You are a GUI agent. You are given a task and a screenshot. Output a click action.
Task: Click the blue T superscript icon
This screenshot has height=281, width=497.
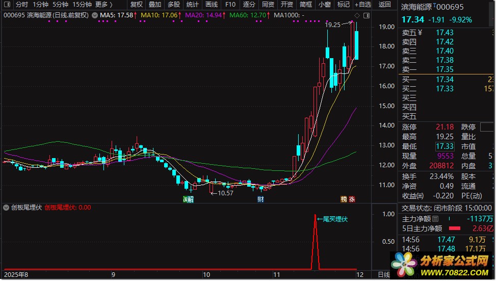(434, 5)
